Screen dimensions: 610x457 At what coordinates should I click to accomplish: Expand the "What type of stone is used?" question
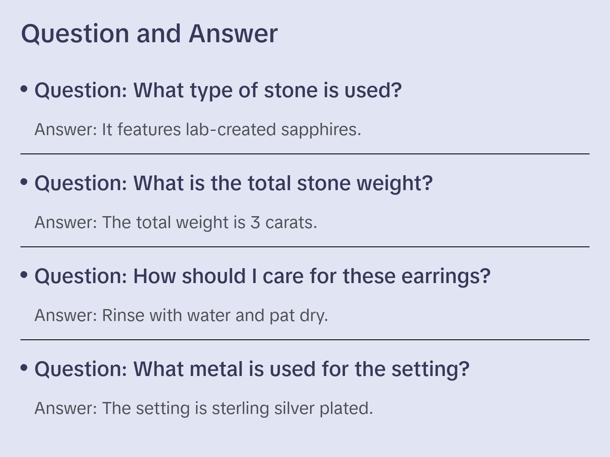[218, 90]
